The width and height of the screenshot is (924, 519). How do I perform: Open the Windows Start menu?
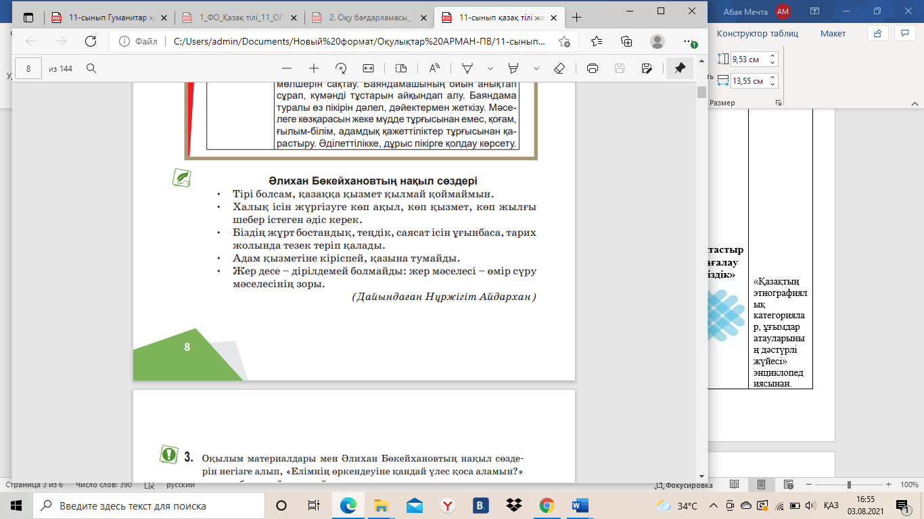tap(16, 505)
